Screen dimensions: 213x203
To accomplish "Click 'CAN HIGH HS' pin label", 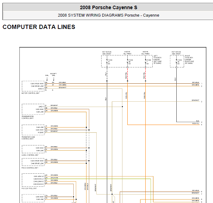I will click(x=38, y=184).
